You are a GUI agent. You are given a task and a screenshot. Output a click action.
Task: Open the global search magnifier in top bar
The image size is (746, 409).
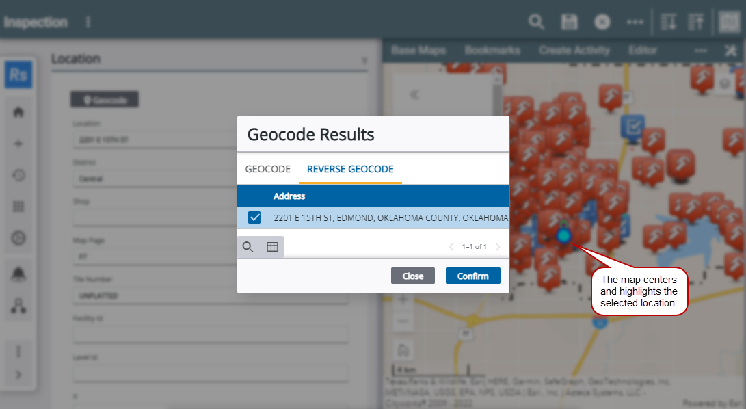(536, 21)
